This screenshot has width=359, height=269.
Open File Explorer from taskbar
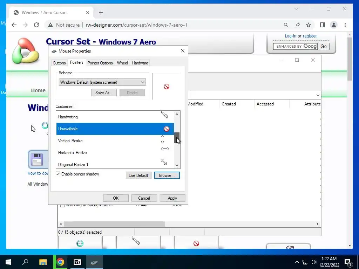(x=43, y=262)
